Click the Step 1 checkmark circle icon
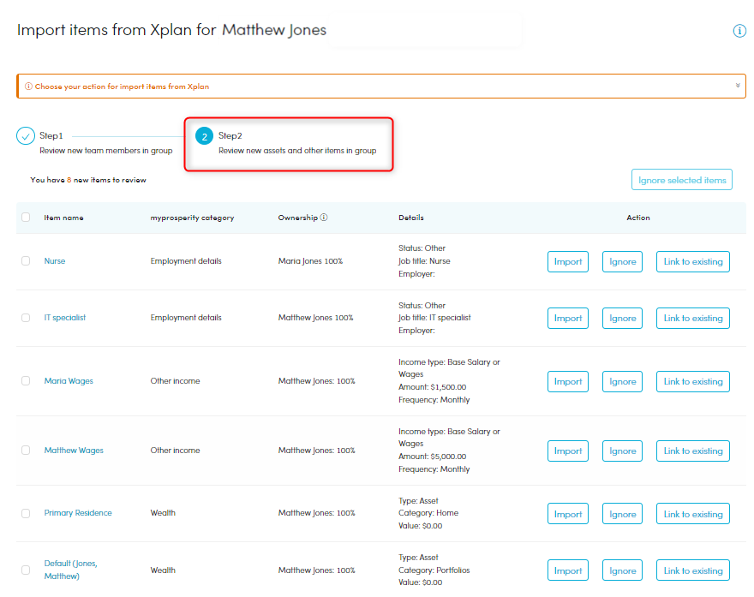The image size is (754, 597). 26,136
